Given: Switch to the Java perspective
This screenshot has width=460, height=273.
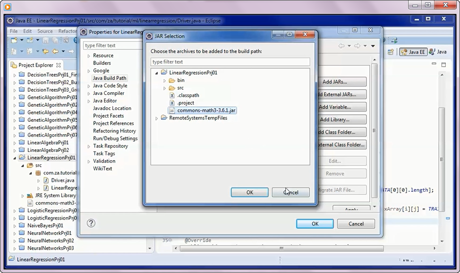Looking at the screenshot, I should tap(438, 52).
